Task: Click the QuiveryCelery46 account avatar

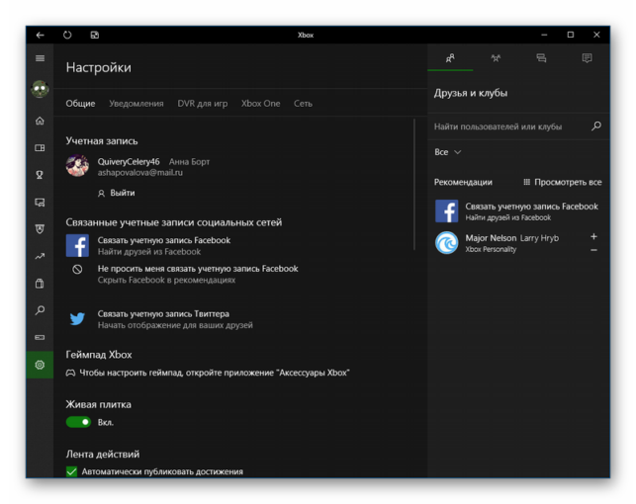Action: pos(77,165)
